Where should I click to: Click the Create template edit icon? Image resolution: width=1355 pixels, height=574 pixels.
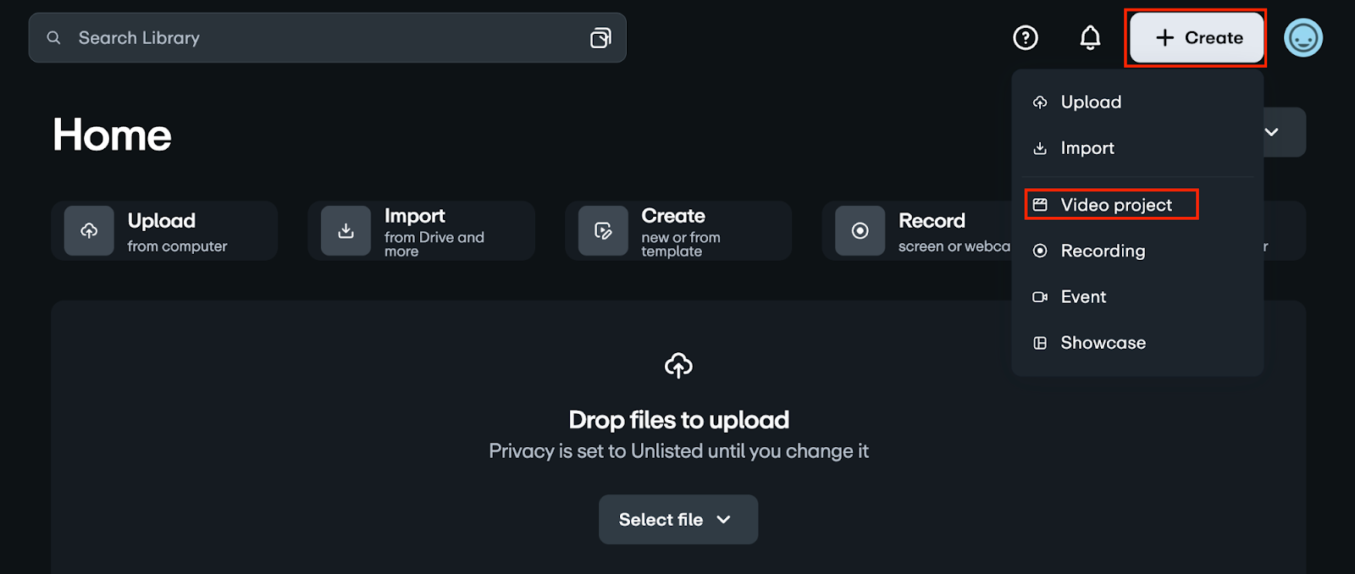pyautogui.click(x=603, y=230)
